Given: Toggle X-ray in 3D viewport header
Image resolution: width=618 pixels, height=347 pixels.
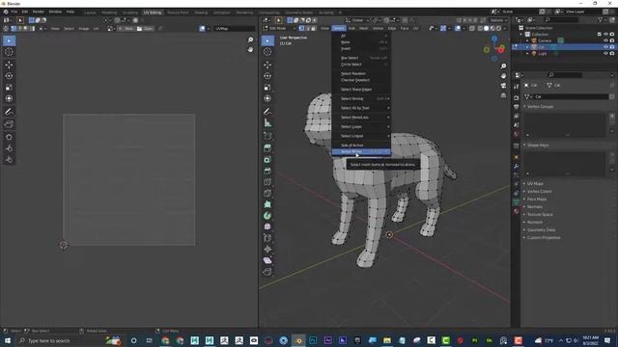Looking at the screenshot, I should [472, 28].
